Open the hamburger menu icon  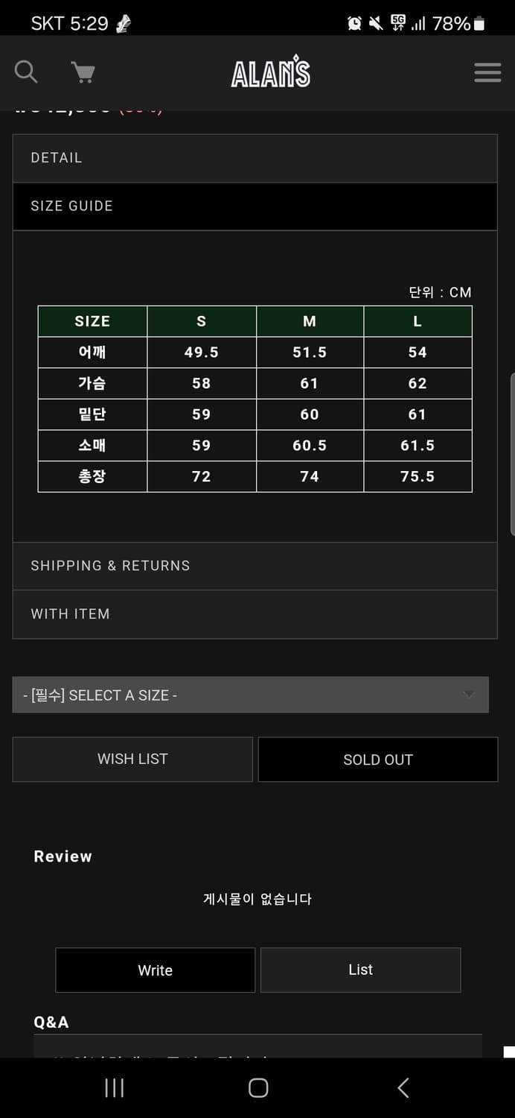tap(487, 72)
